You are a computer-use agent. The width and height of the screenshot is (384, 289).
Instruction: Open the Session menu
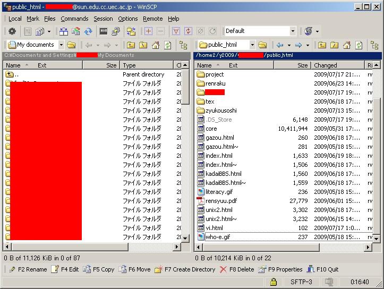click(x=103, y=19)
